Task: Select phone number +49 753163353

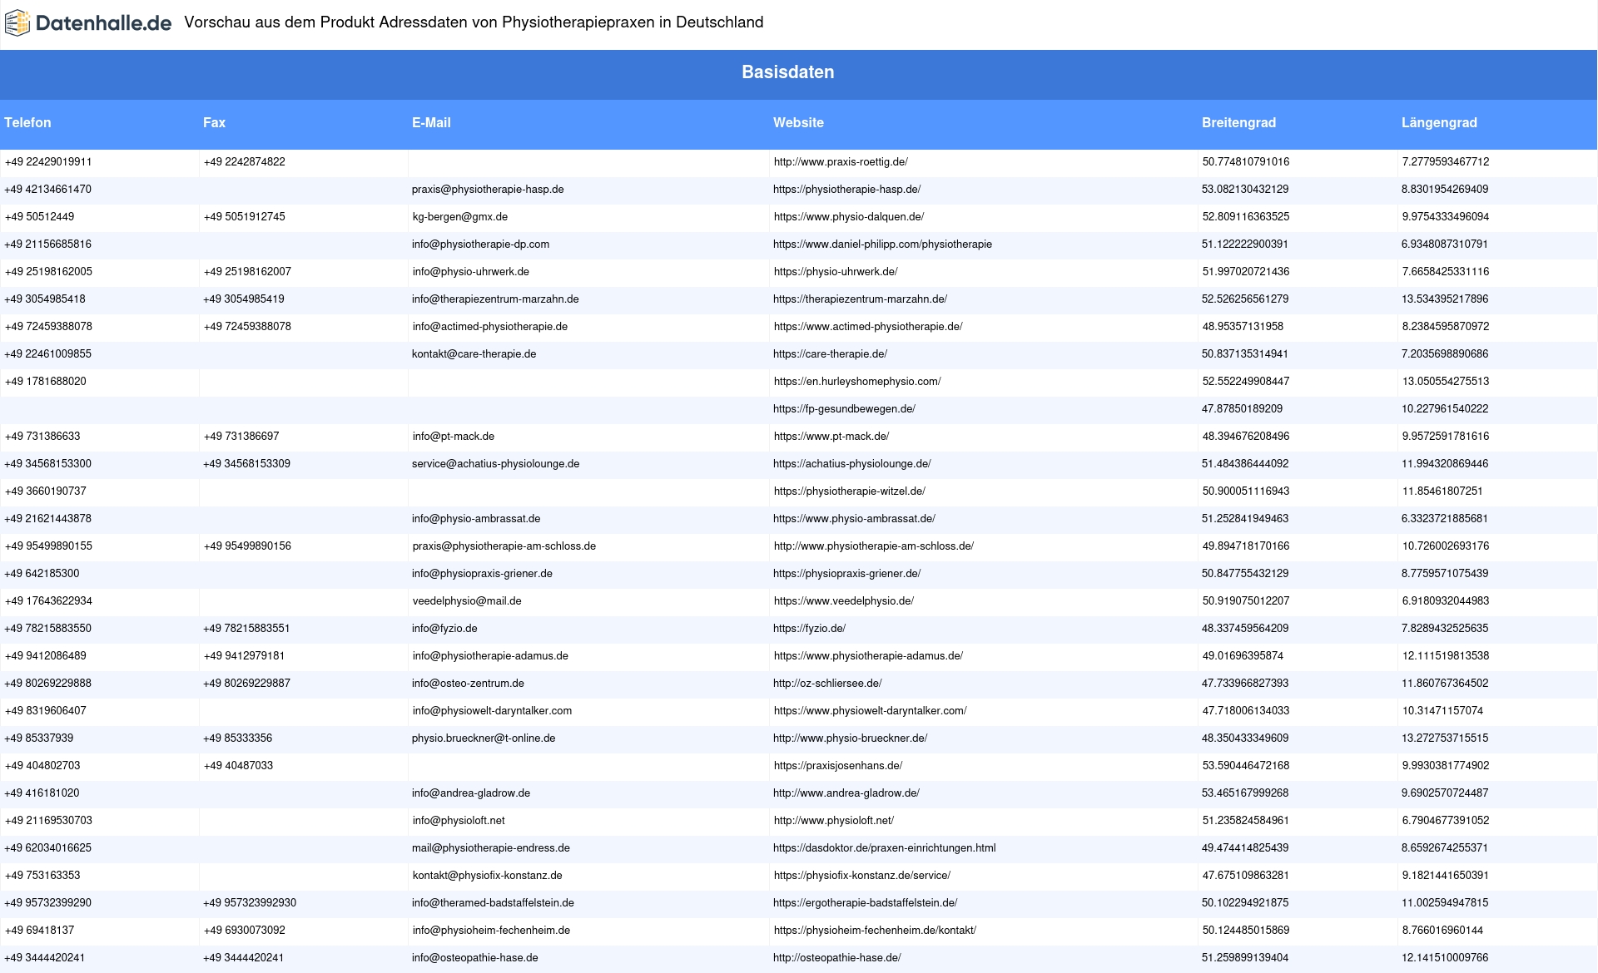Action: click(42, 876)
